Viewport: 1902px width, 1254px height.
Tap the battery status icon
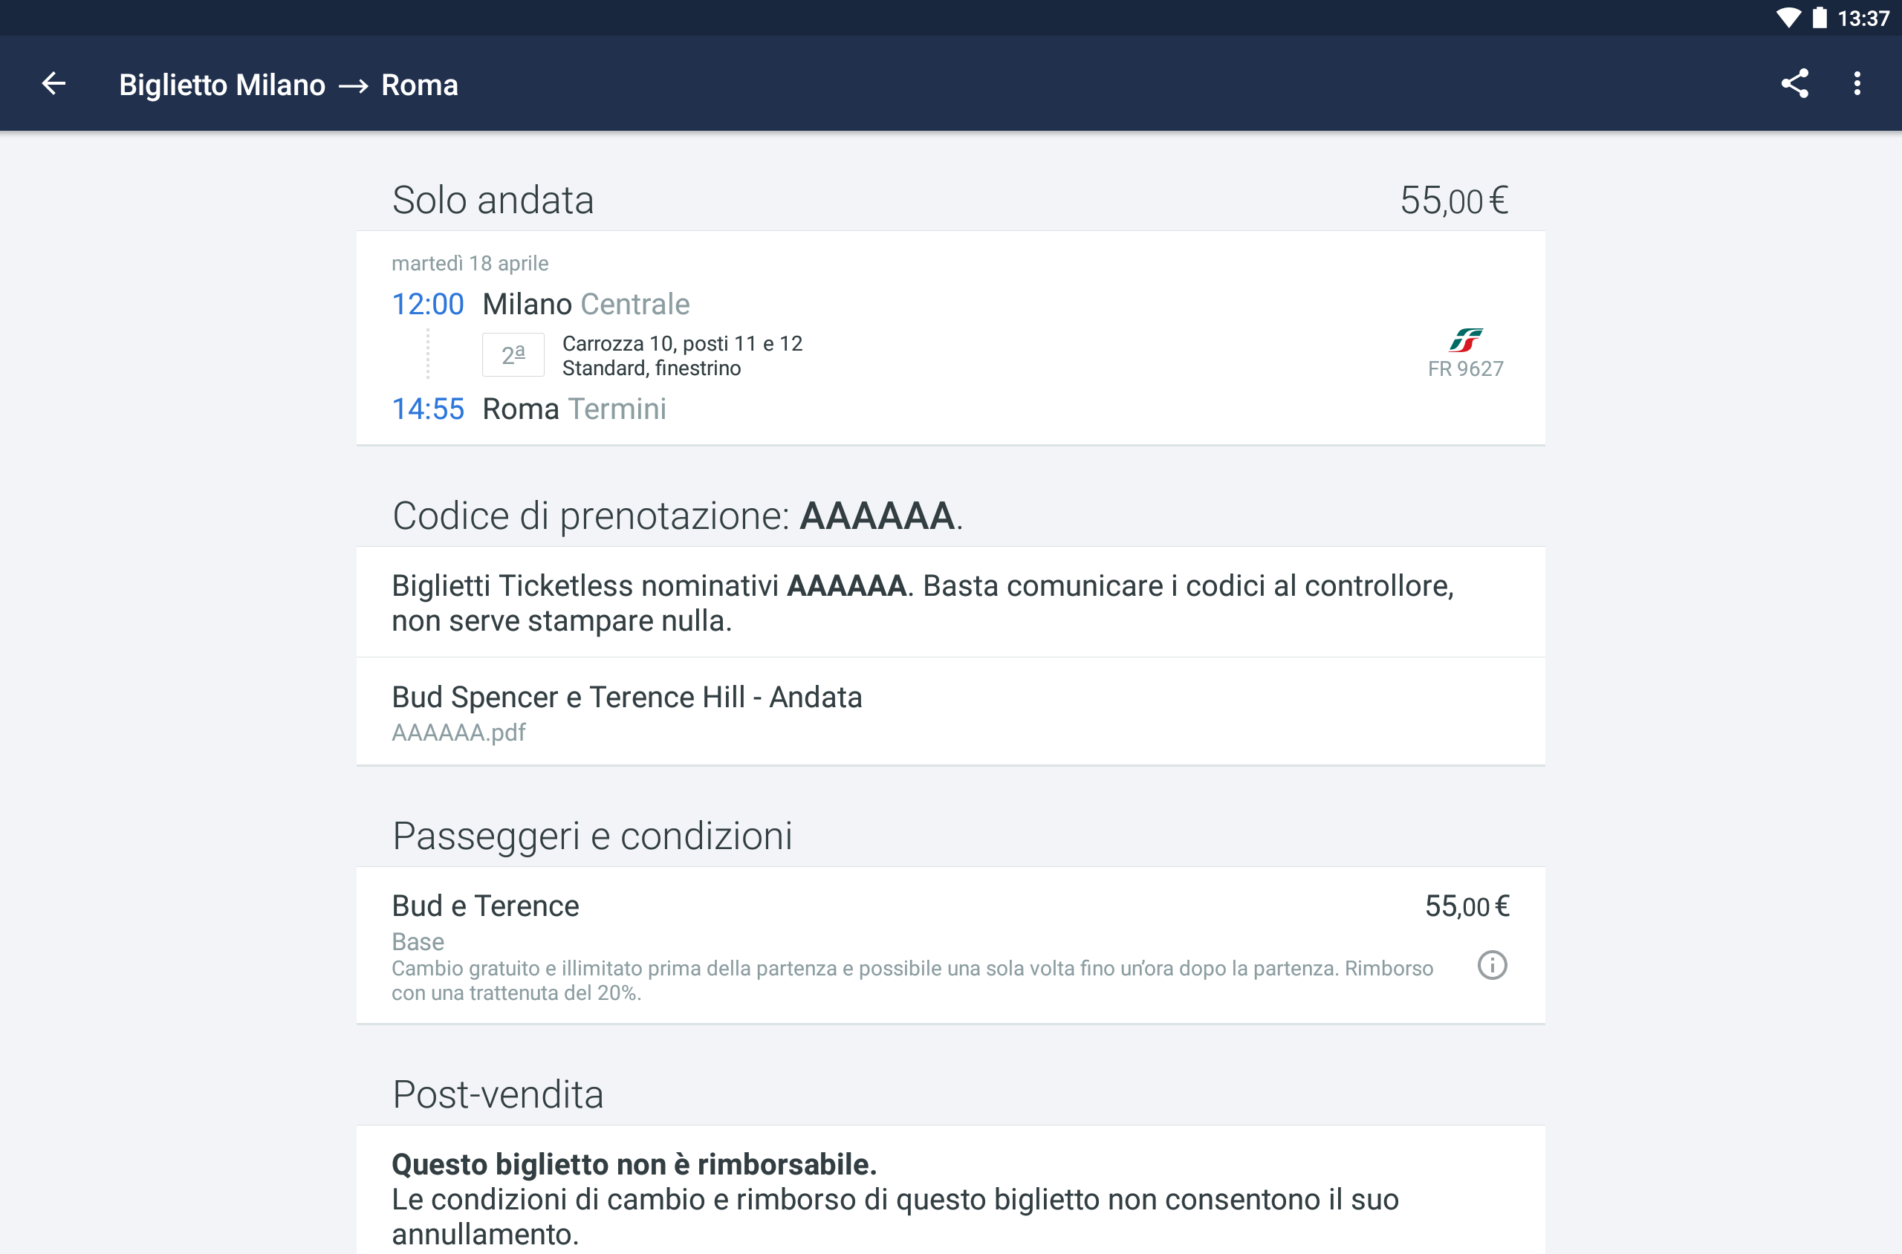(x=1820, y=18)
